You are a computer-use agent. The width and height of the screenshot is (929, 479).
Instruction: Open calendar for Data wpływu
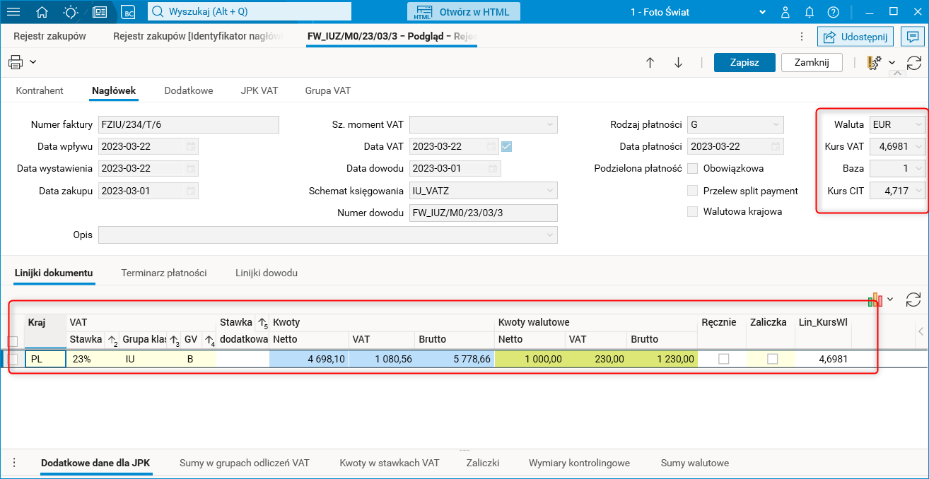pos(191,146)
